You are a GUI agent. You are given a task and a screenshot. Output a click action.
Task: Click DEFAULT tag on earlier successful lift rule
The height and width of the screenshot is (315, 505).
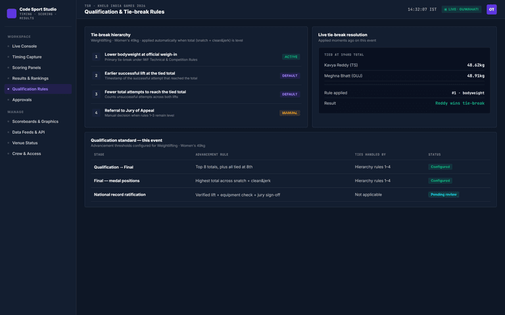click(x=289, y=75)
